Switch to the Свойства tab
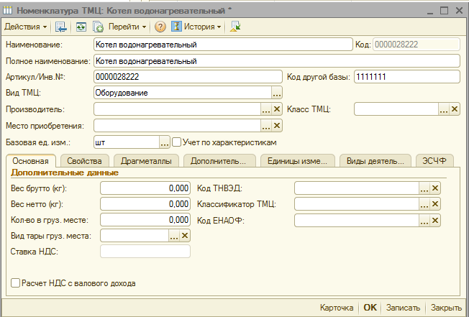This screenshot has width=469, height=317. [85, 160]
